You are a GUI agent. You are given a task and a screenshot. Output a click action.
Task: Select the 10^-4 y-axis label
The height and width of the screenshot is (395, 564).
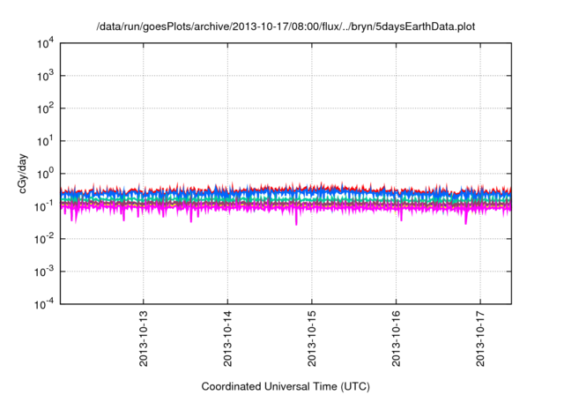44,305
